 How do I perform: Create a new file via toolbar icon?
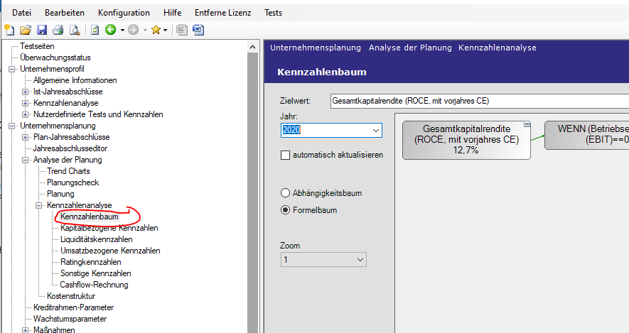click(9, 30)
